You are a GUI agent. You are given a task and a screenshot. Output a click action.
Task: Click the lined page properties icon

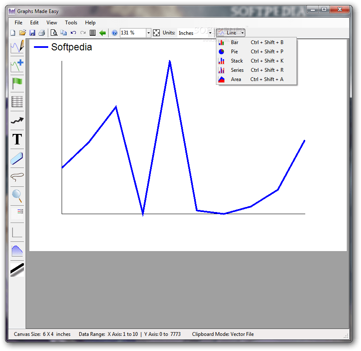tap(93, 33)
